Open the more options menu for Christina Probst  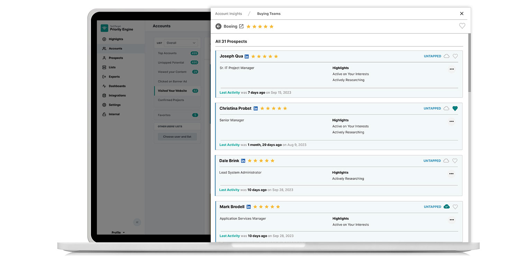[x=451, y=121]
